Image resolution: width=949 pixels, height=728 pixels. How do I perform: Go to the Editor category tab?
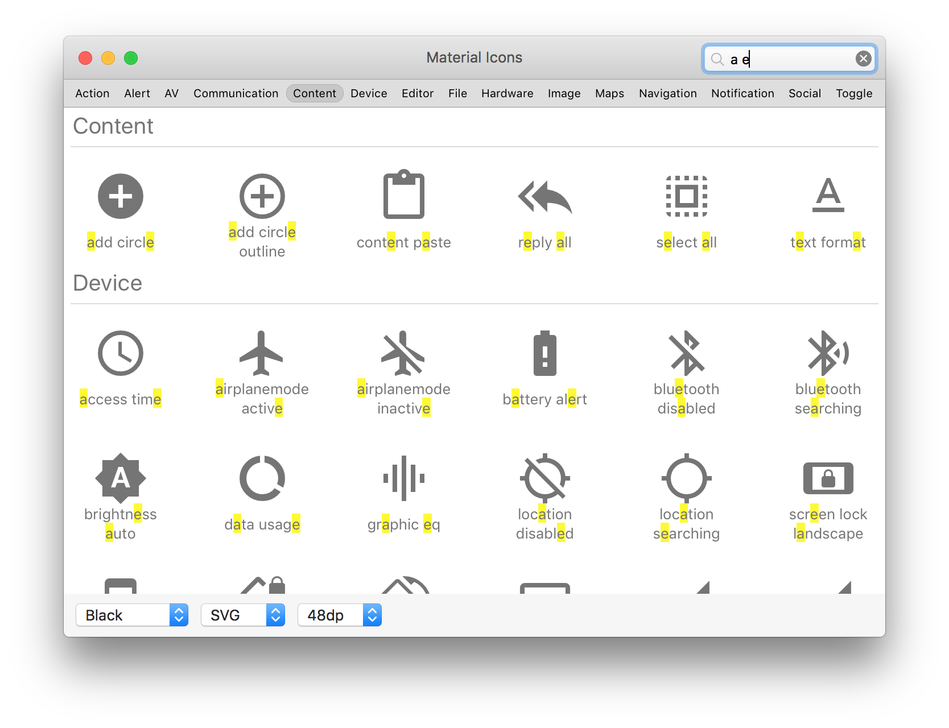(x=418, y=93)
